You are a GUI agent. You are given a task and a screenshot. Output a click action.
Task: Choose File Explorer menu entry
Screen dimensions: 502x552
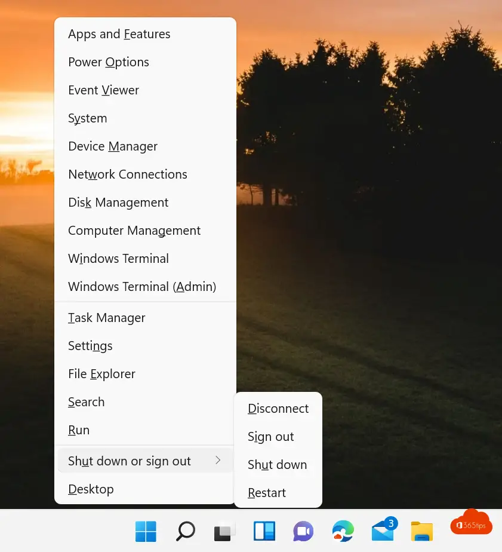coord(145,374)
